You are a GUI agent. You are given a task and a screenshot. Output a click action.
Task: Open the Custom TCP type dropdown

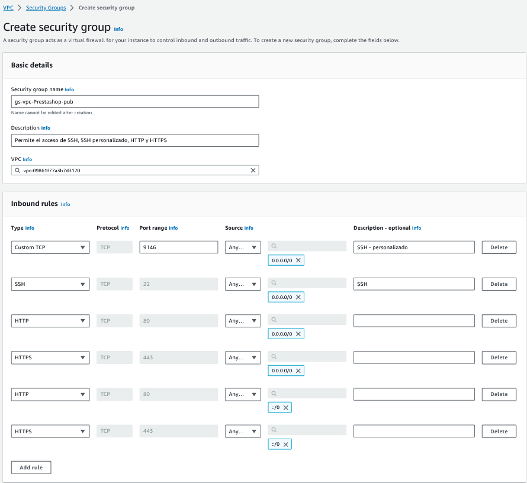(50, 247)
